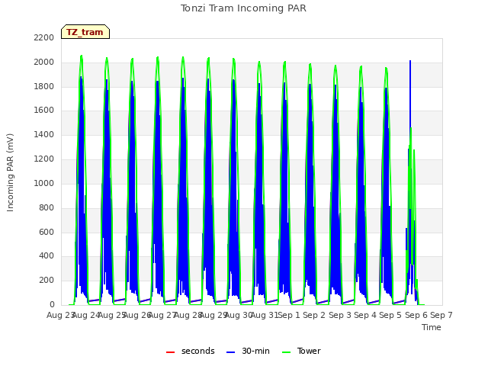Click the TZ_tram label tag
This screenshot has height=366, width=488.
tap(85, 32)
